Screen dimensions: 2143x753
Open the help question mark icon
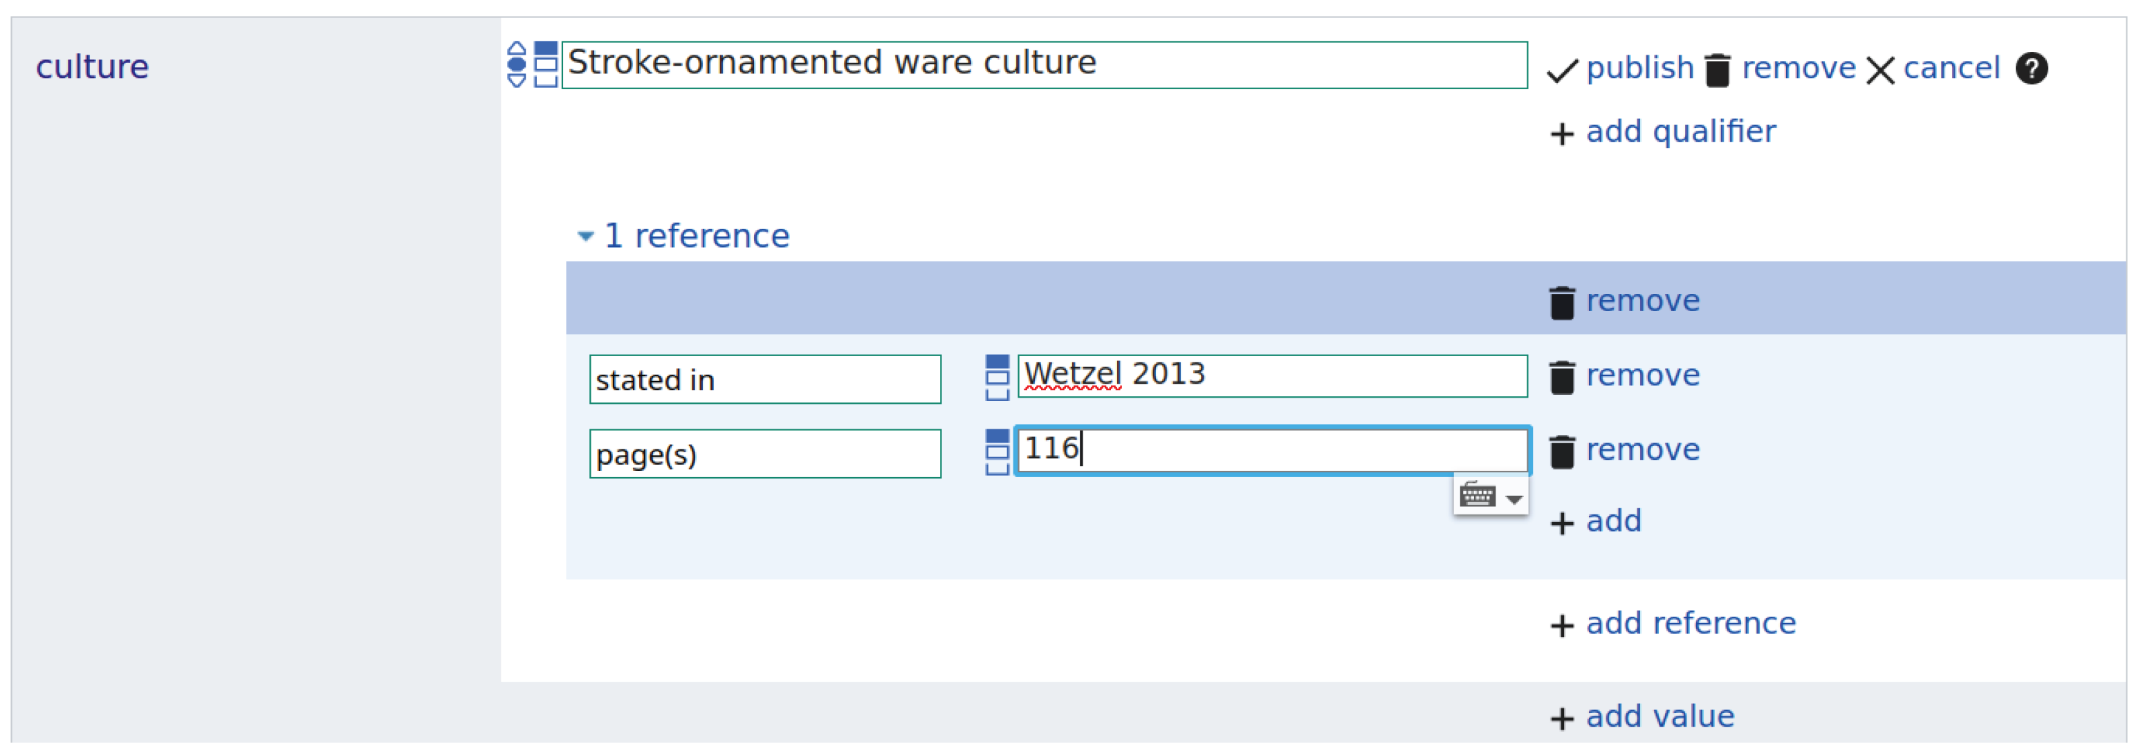[2031, 68]
